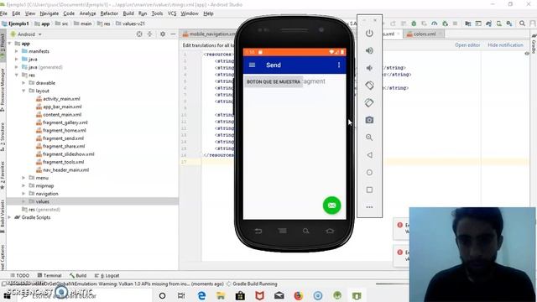This screenshot has height=302, width=537.
Task: Click the project panel settings gear icon
Action: [x=163, y=34]
